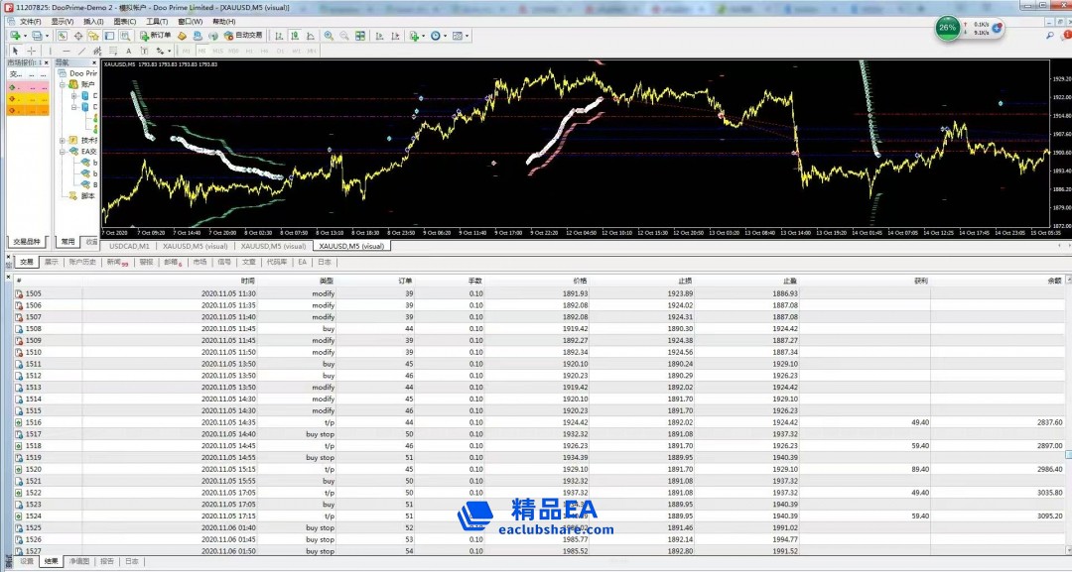This screenshot has width=1072, height=572.
Task: Click the zoom in magnifier icon
Action: [x=329, y=36]
